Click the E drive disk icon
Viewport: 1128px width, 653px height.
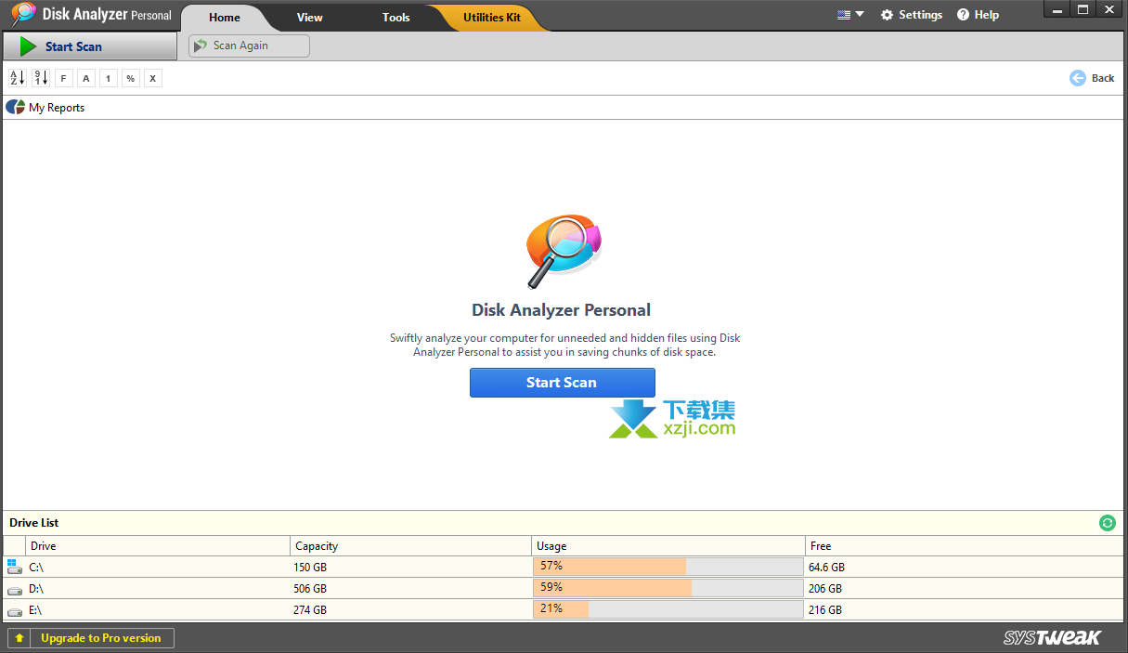pyautogui.click(x=14, y=610)
